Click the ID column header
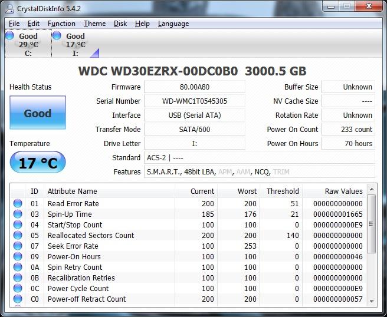Screen dimensions: 387x317 pos(34,191)
